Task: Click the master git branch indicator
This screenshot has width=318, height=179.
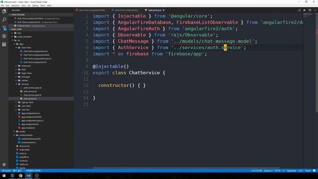Action: tap(6, 171)
